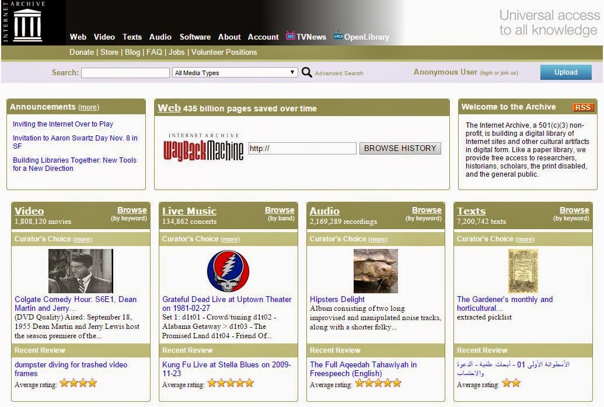The width and height of the screenshot is (604, 407).
Task: Open the Texts menu item
Action: pos(132,37)
